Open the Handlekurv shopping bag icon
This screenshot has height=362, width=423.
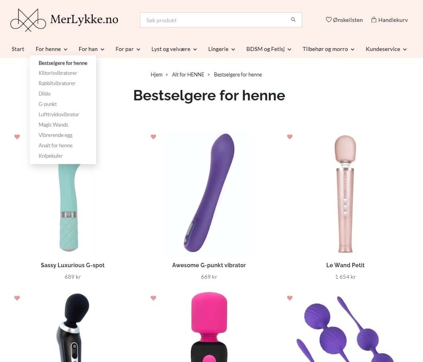374,20
